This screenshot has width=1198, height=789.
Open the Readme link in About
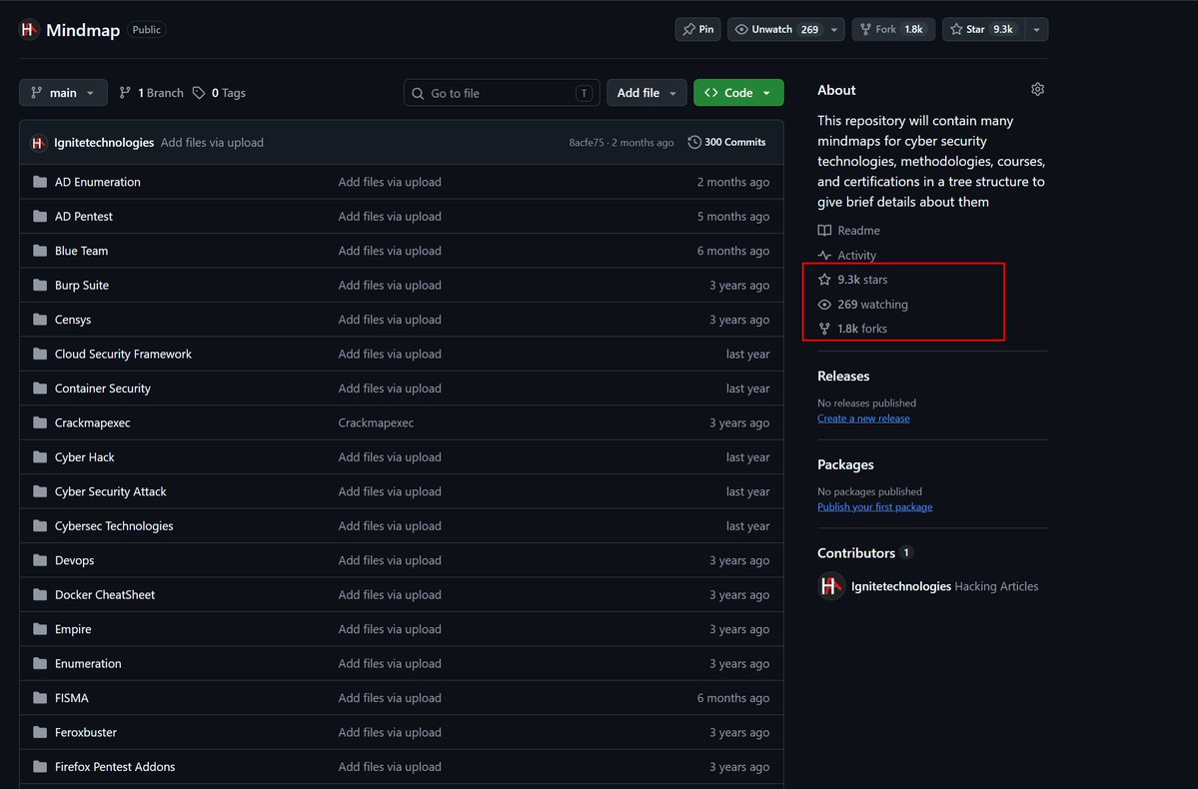tap(849, 230)
